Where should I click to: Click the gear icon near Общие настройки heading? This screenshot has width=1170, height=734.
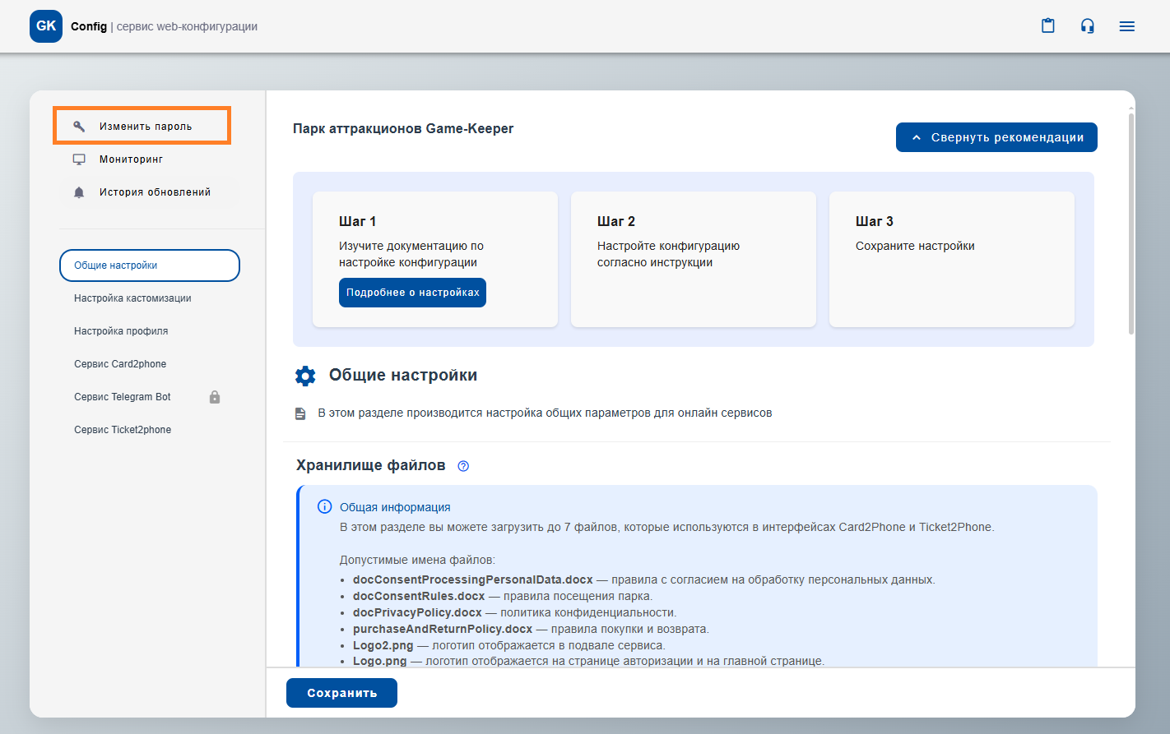[x=305, y=376]
